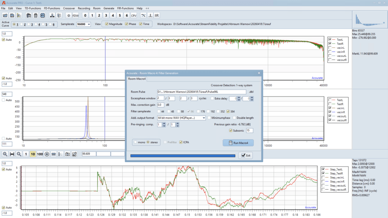Open the TD-Functions menu

[33, 8]
